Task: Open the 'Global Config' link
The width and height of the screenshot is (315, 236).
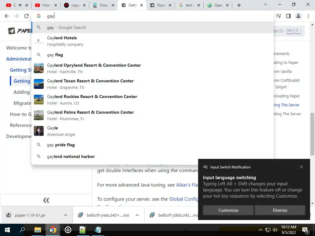Action: [184, 199]
